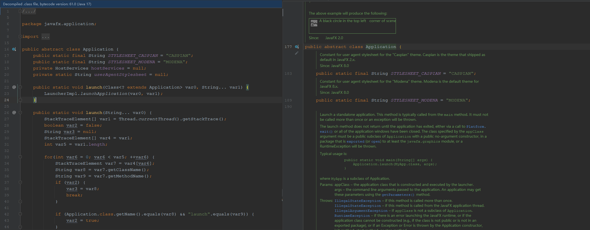Image resolution: width=590 pixels, height=230 pixels.
Task: Click currentThread call on line 27
Action: (156, 119)
